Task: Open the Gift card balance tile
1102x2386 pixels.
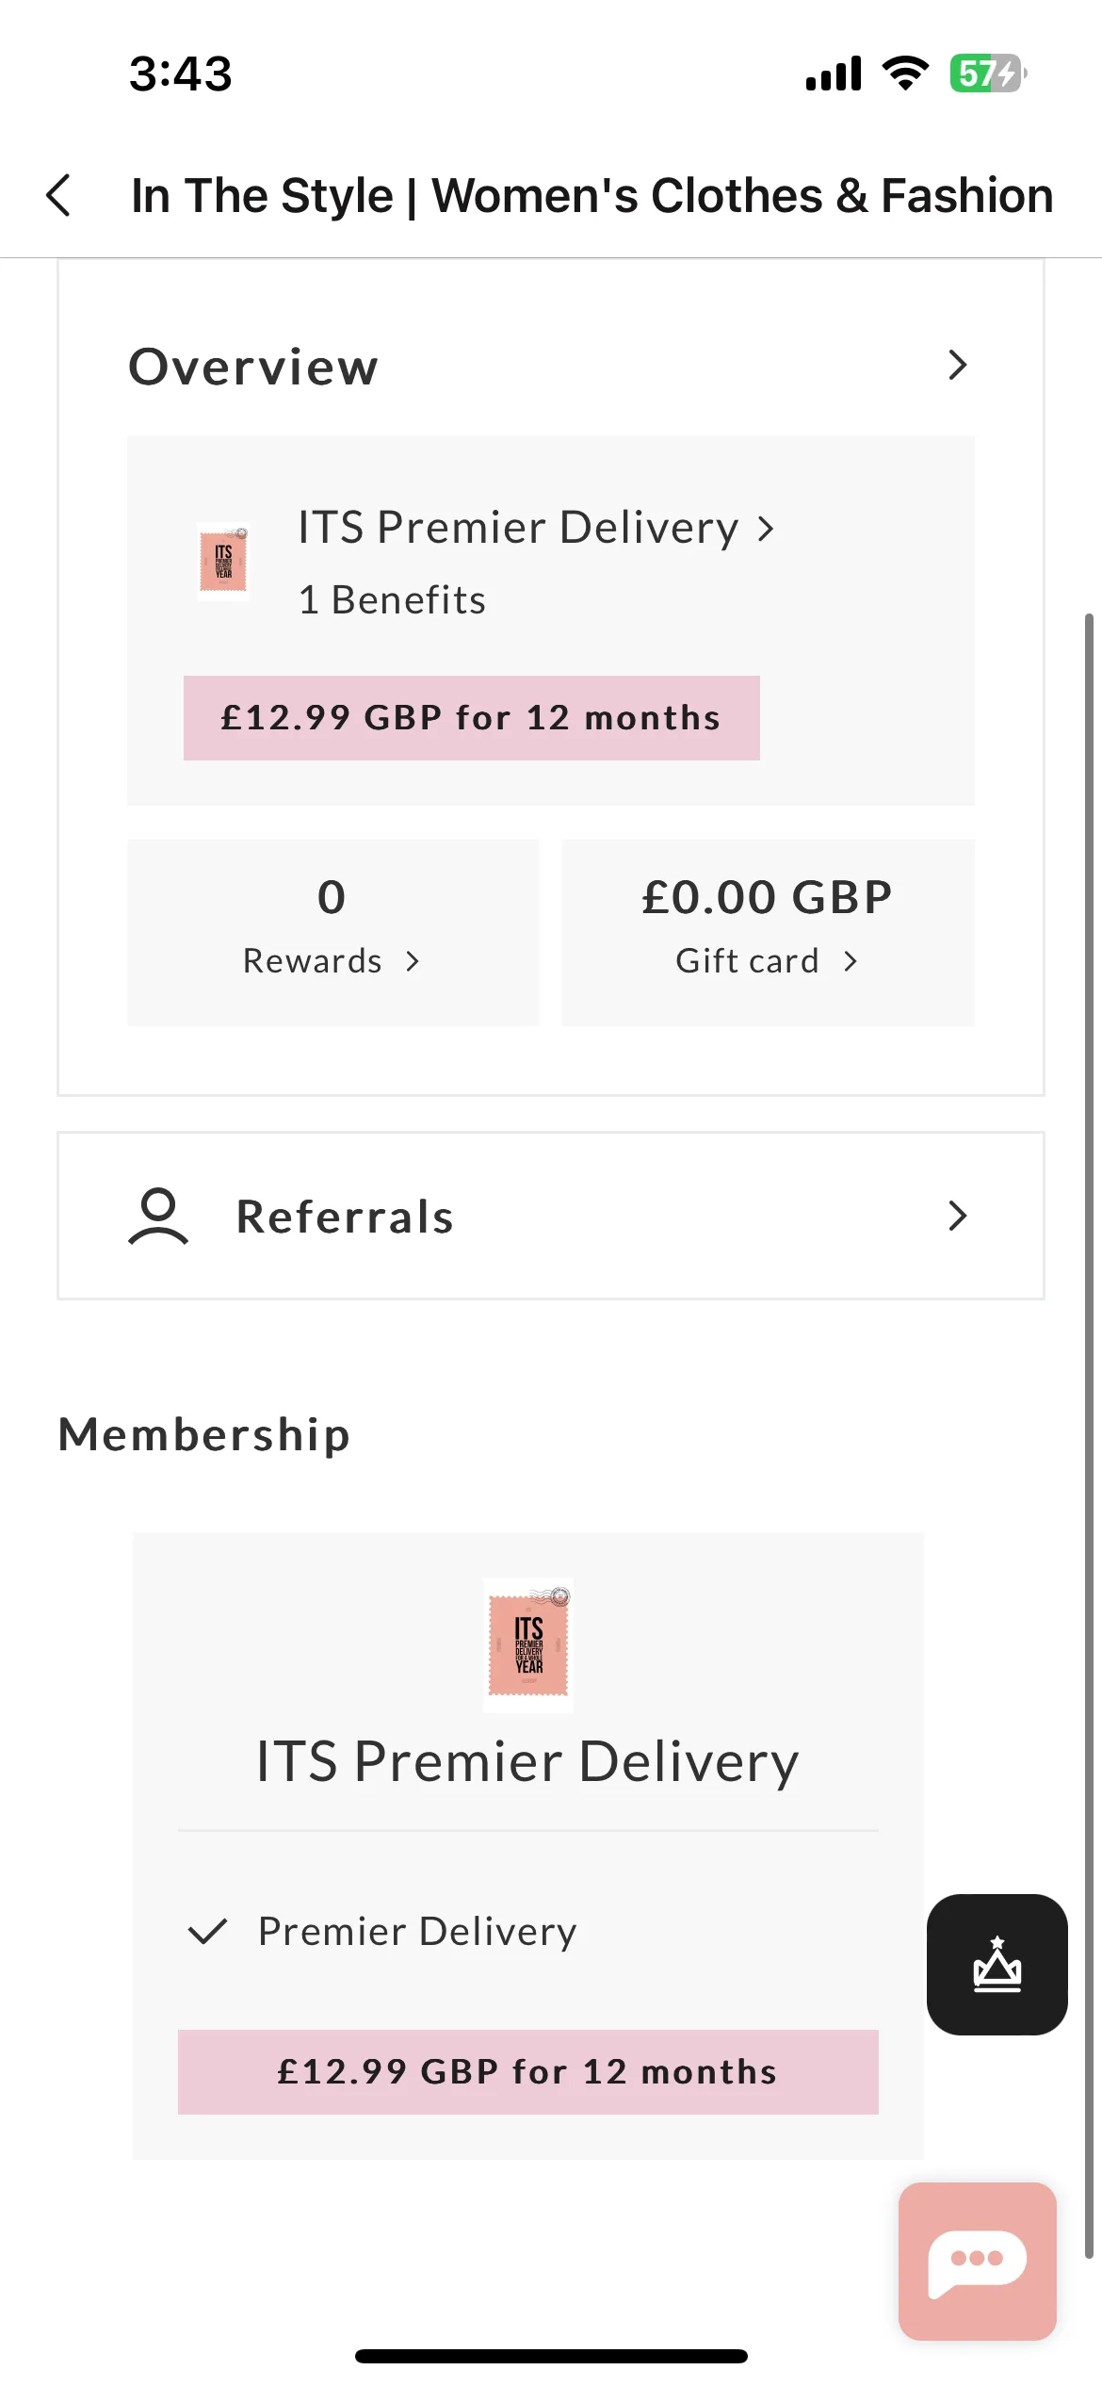Action: point(768,932)
